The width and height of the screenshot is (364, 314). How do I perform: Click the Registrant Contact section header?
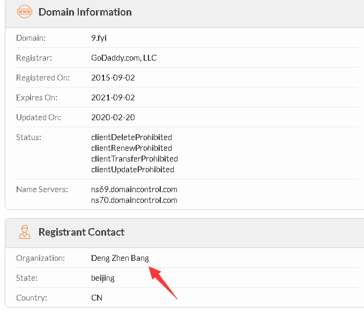click(x=81, y=232)
